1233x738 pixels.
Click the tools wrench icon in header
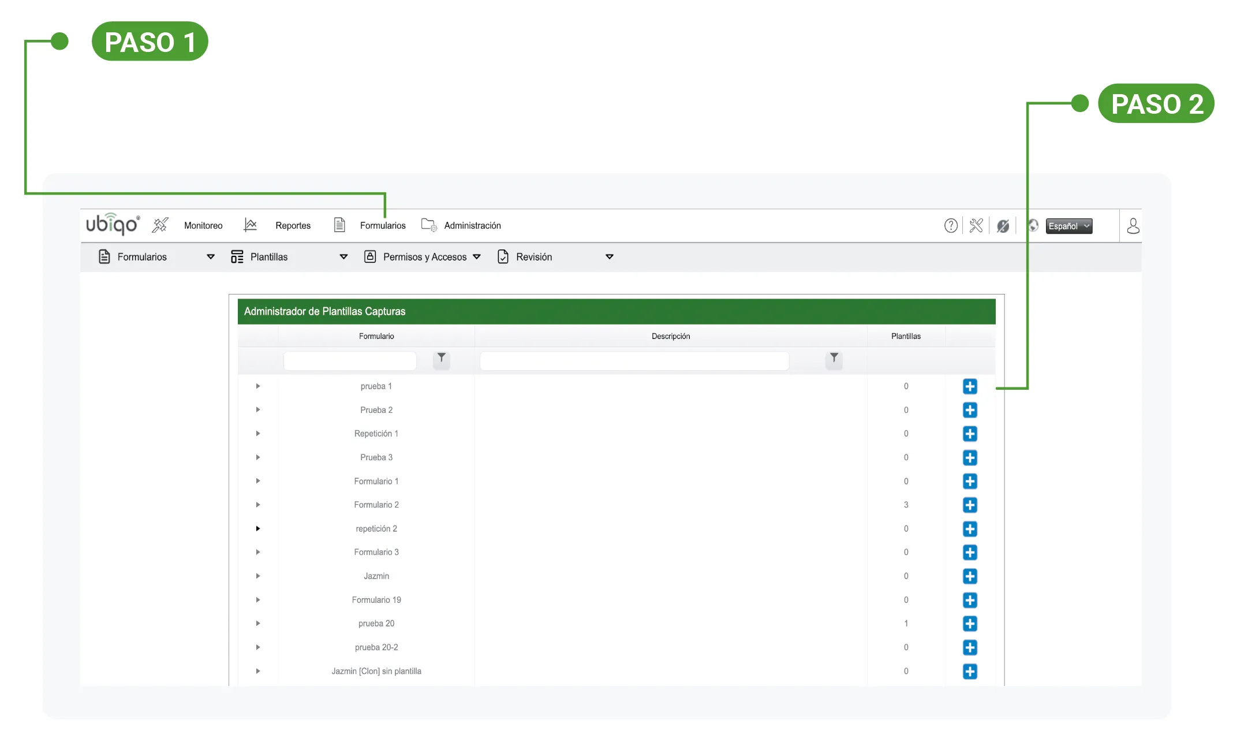point(976,226)
